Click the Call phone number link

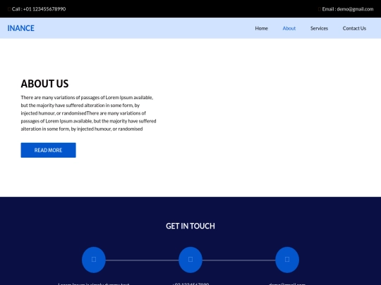37,9
